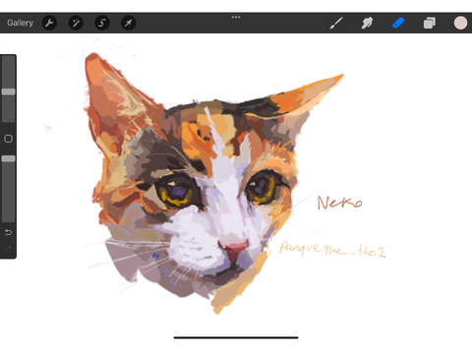Select the Eraser tool
This screenshot has width=472, height=354.
pos(398,23)
